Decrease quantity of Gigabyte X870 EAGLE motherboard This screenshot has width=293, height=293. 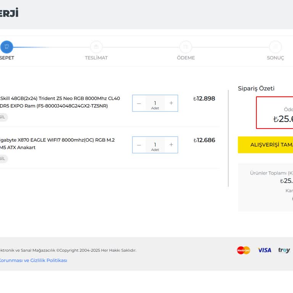(139, 145)
